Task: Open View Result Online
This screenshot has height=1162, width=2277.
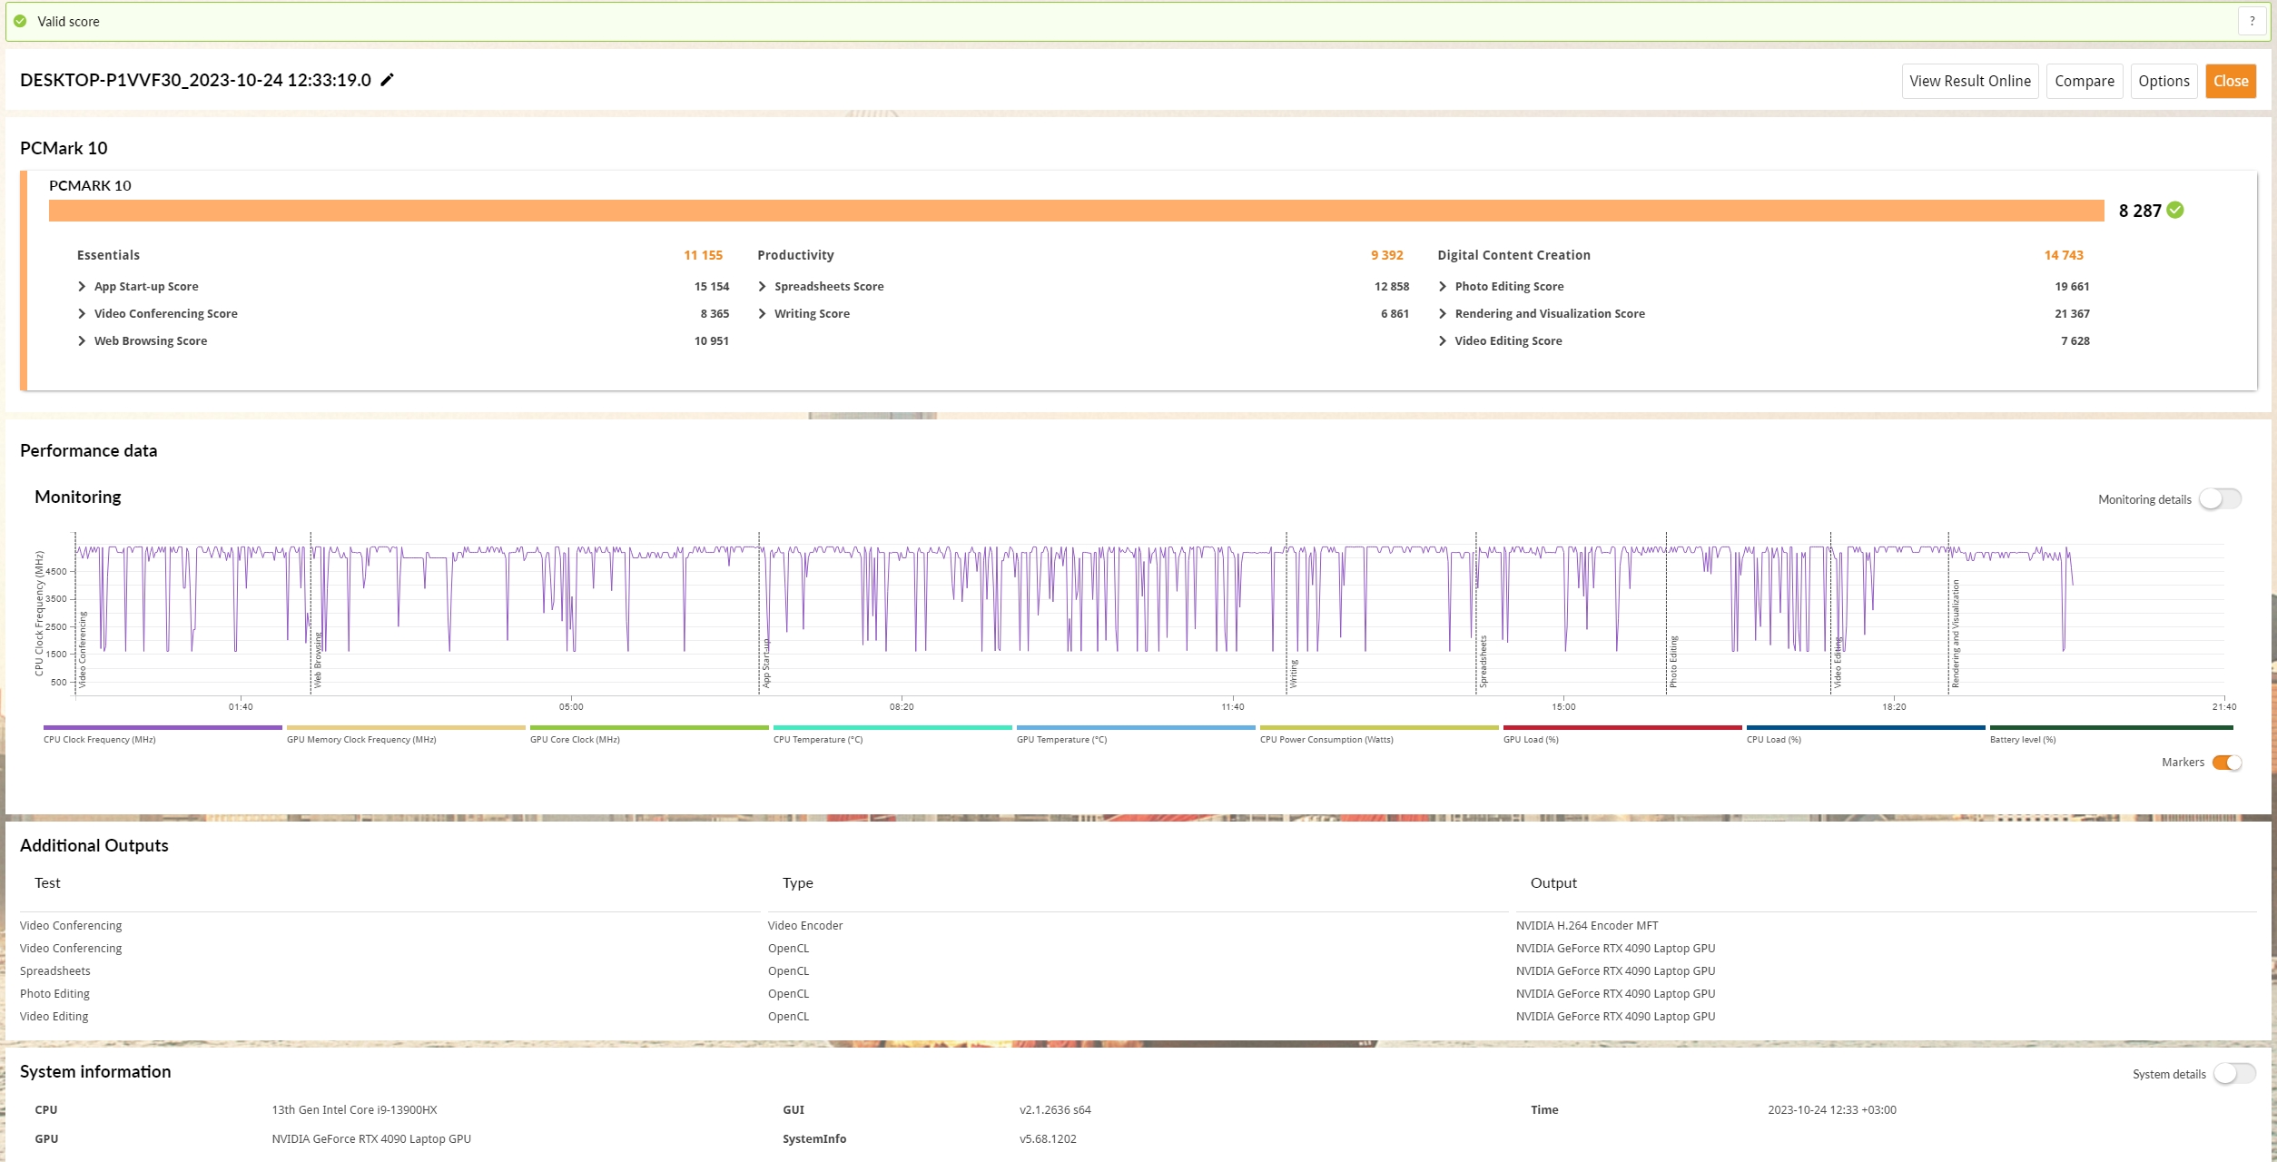Action: tap(1969, 81)
